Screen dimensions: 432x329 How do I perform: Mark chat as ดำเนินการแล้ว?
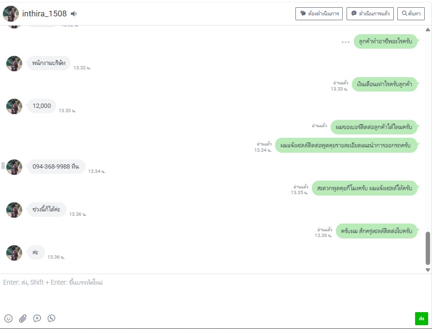370,13
